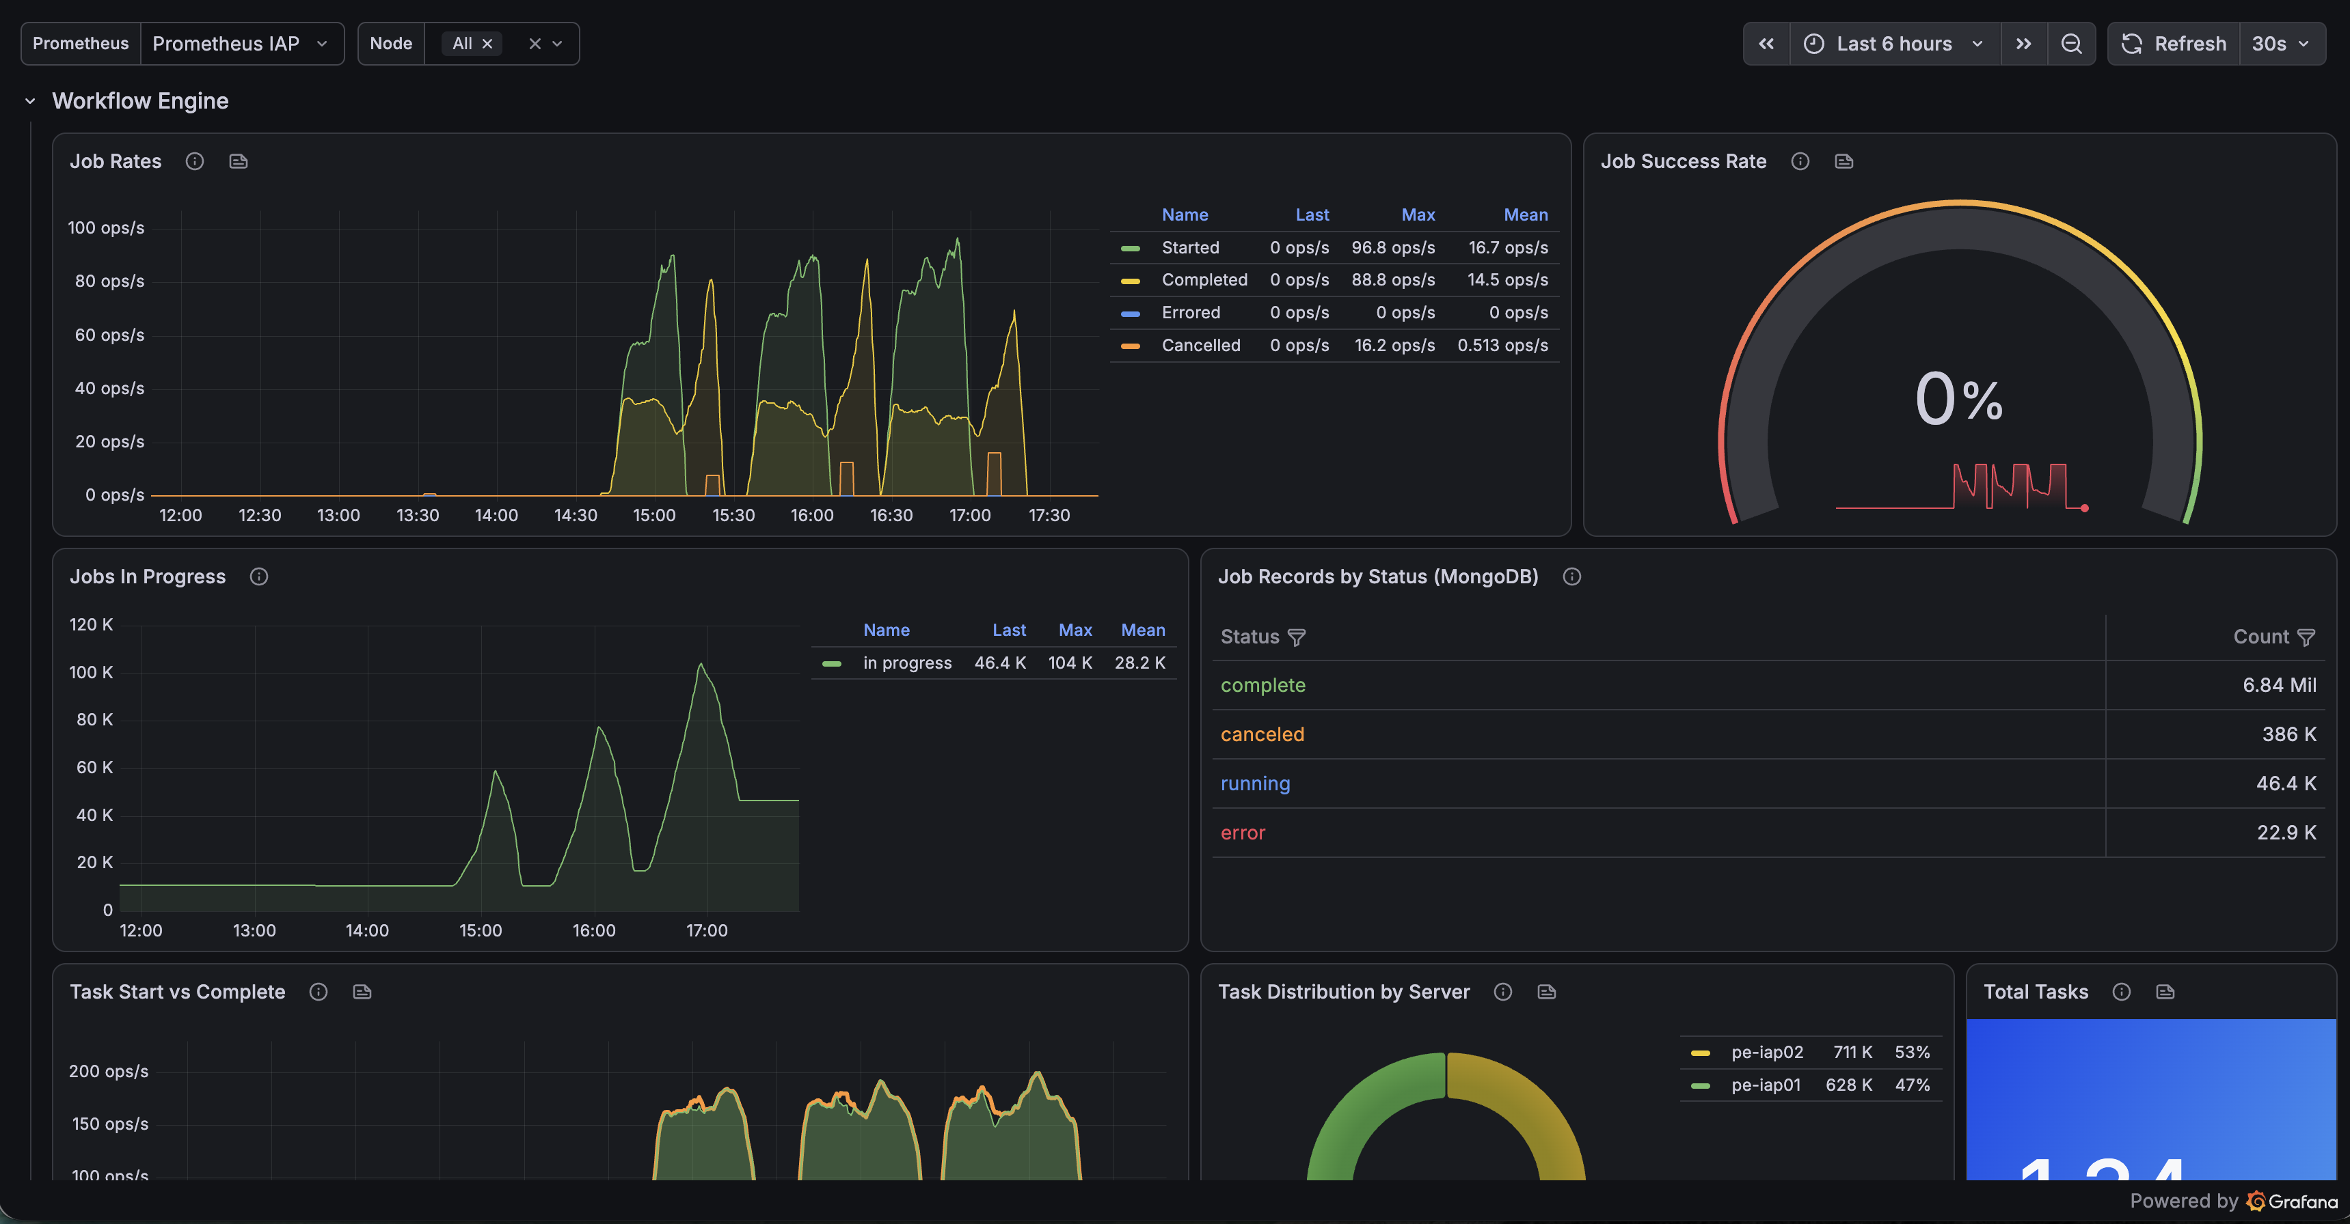Remove the All value from Node filter
The width and height of the screenshot is (2350, 1224).
(x=487, y=44)
